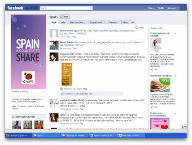192x145 pixels.
Task: Flag the 'love spain sooooo much' post
Action: click(x=81, y=123)
